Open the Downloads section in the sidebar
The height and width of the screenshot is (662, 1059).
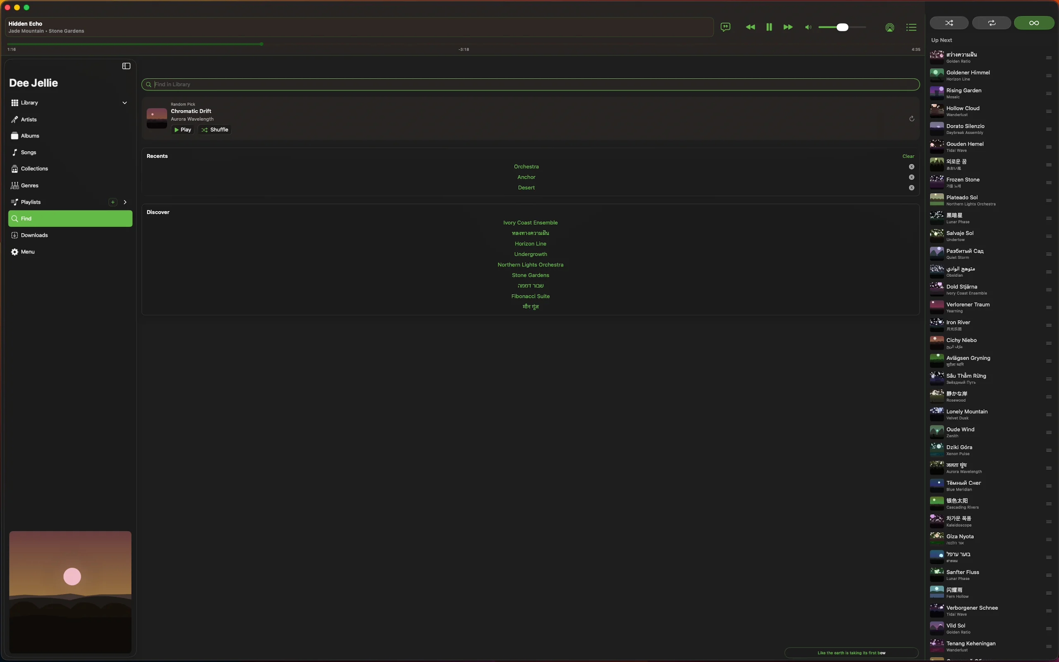click(34, 235)
